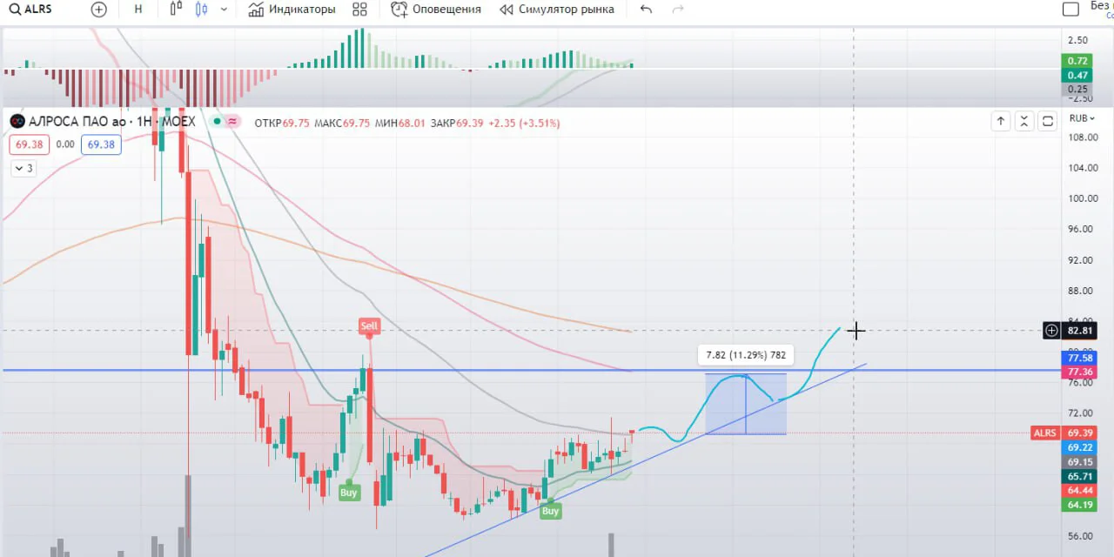Screen dimensions: 1114x557
Task: Select the H timeframe interval
Action: [138, 10]
